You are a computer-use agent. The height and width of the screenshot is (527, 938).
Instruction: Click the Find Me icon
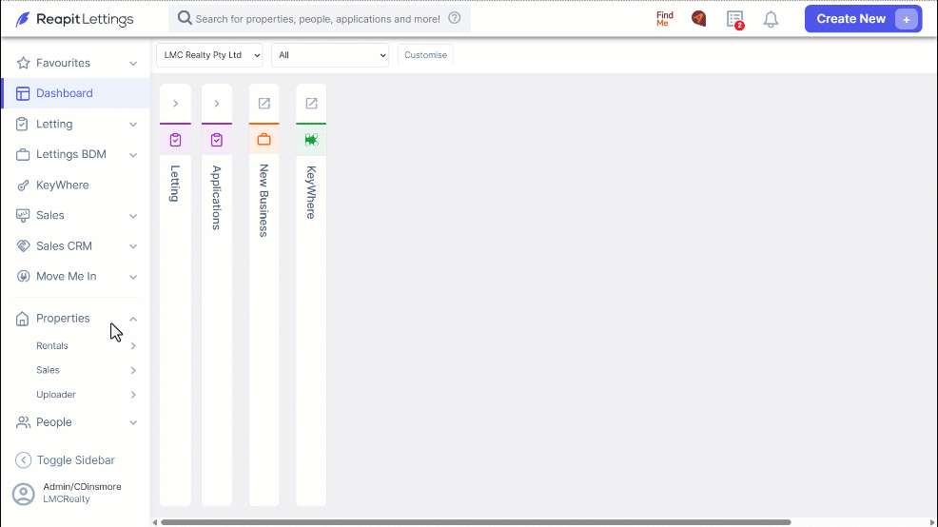(665, 19)
